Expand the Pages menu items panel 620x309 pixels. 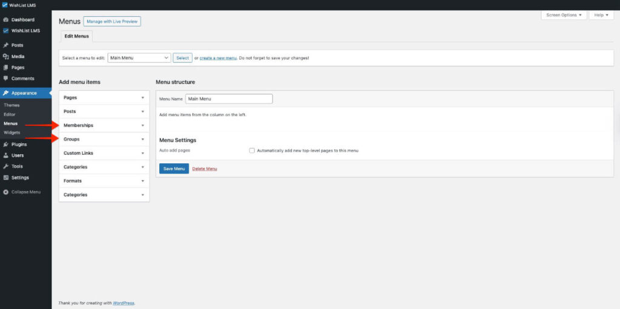point(104,97)
